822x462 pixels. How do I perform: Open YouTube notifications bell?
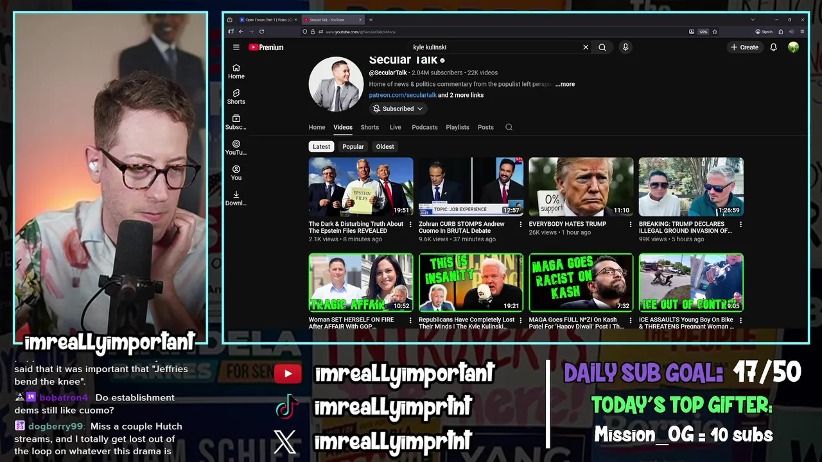coord(774,47)
